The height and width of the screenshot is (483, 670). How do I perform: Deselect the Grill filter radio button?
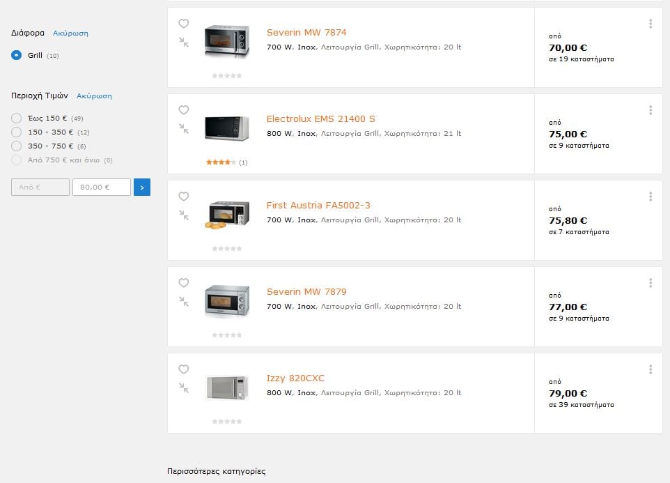coord(16,55)
